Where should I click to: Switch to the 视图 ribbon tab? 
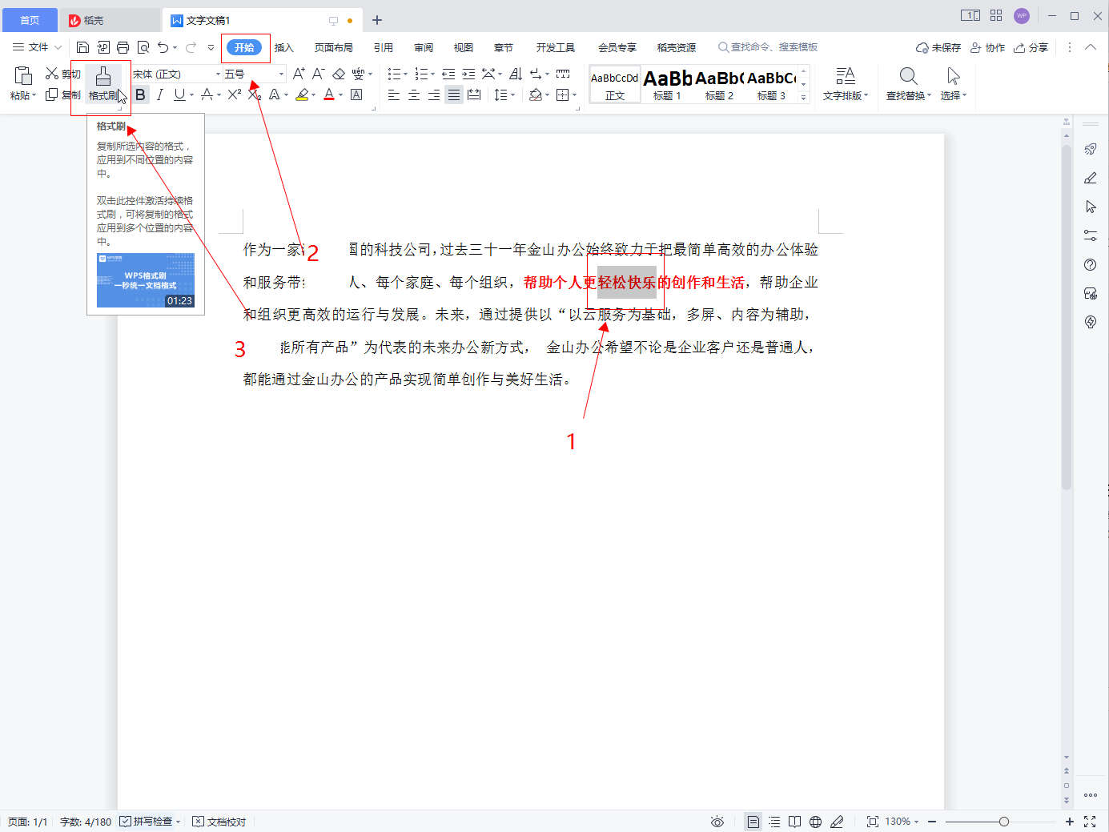click(x=464, y=47)
